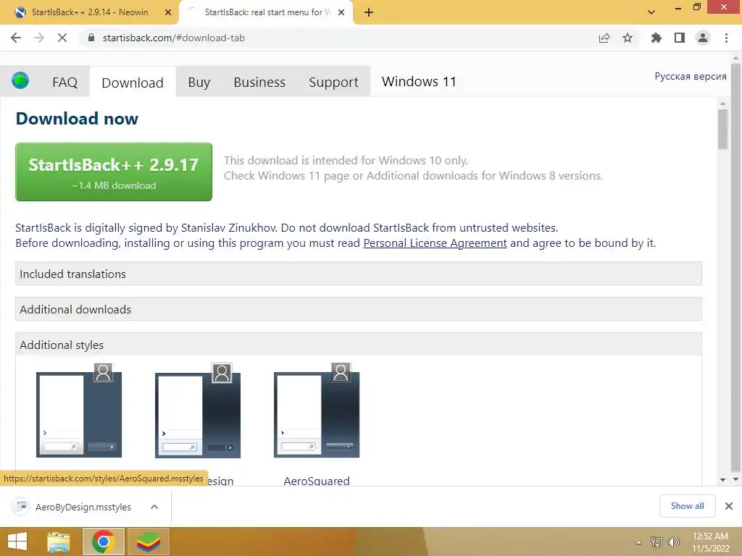This screenshot has width=742, height=556.
Task: Open the Extensions puzzle icon
Action: [656, 38]
